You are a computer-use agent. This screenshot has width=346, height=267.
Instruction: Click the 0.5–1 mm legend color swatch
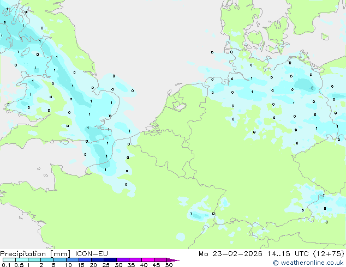coord(22,260)
